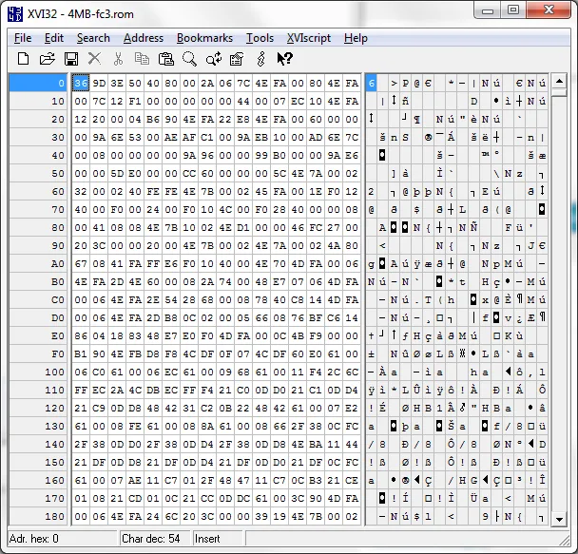Image resolution: width=578 pixels, height=554 pixels.
Task: Click hex byte CD in row 170
Action: click(135, 498)
